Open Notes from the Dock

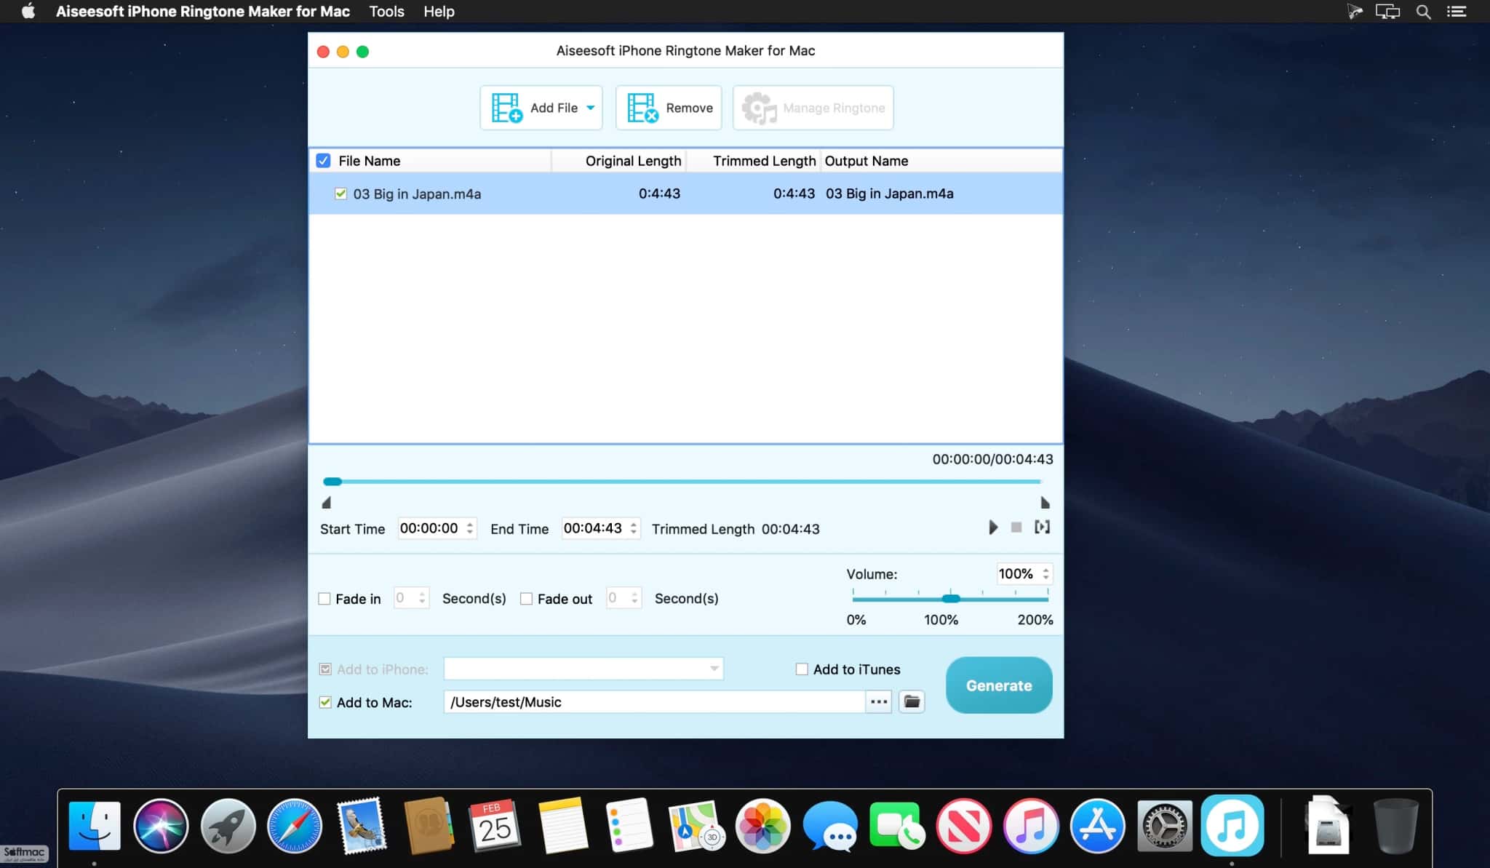[x=562, y=826]
